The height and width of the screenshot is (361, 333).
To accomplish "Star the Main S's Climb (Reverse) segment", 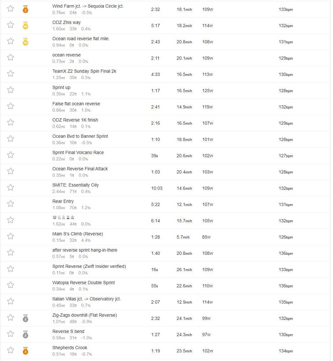I will point(10,236).
